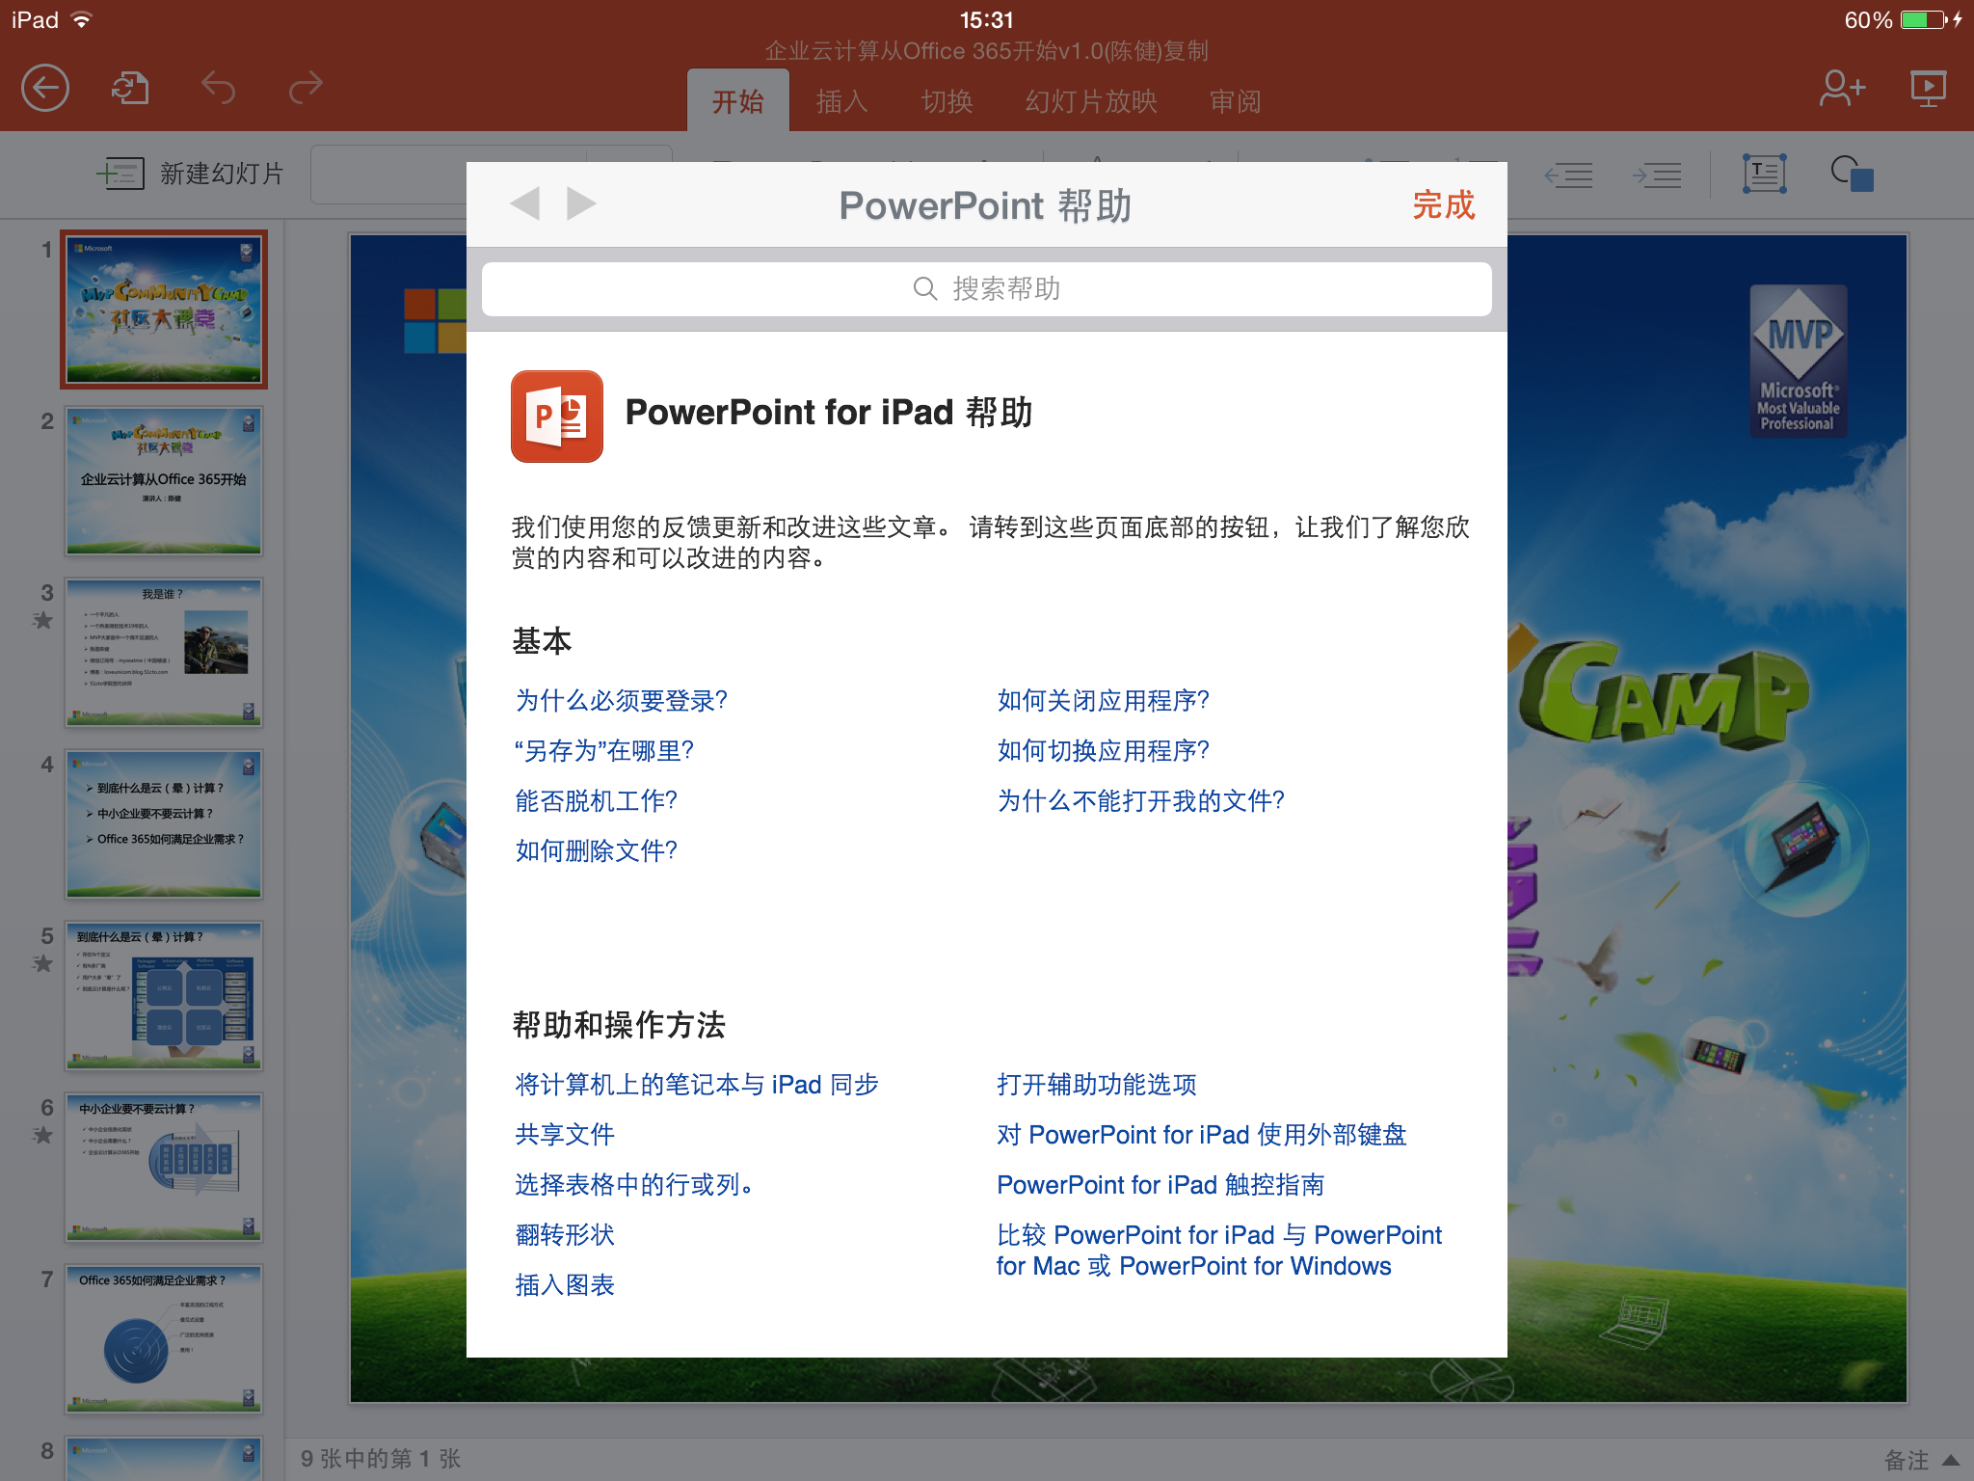This screenshot has width=1974, height=1481.
Task: Open link 翻转形状
Action: pos(565,1234)
